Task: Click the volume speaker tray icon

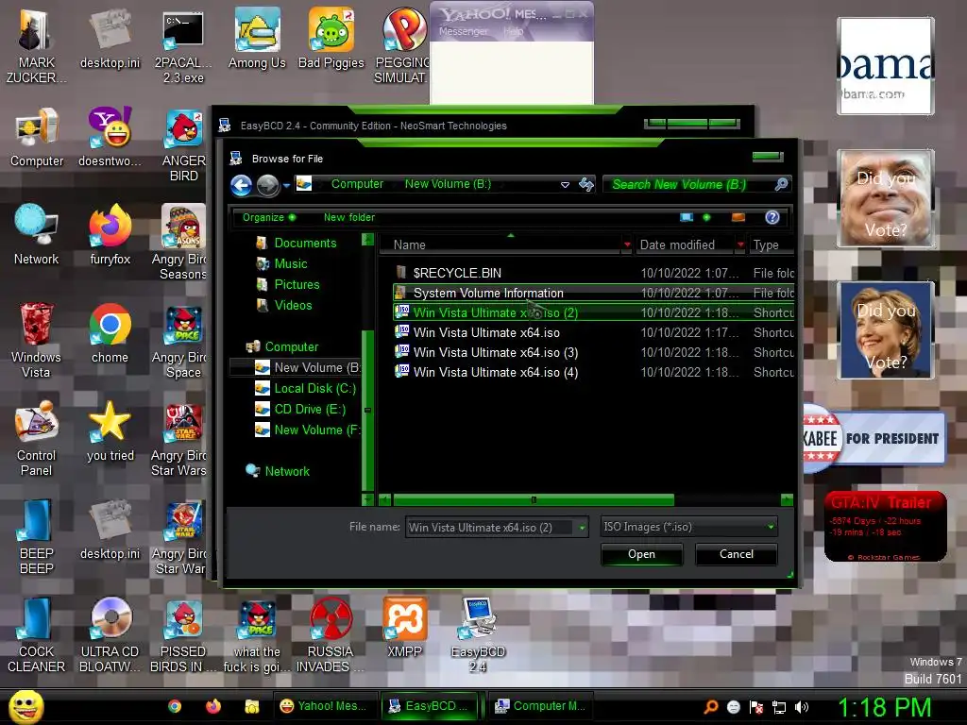Action: tap(801, 707)
